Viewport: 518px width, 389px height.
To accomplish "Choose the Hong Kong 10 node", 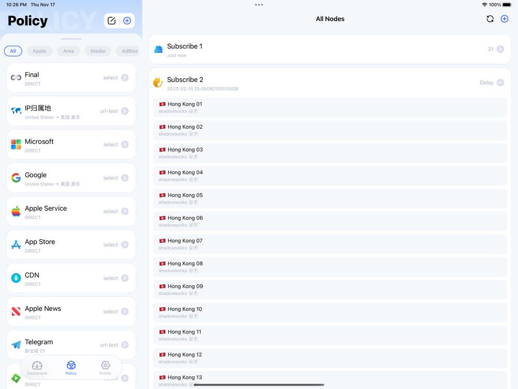I will click(x=329, y=312).
